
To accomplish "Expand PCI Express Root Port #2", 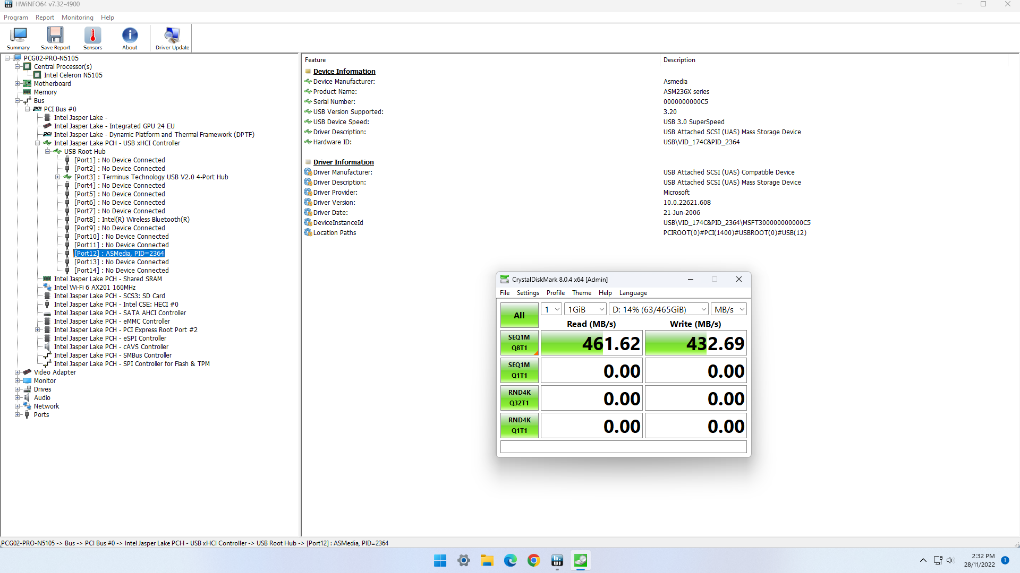I will click(x=38, y=330).
